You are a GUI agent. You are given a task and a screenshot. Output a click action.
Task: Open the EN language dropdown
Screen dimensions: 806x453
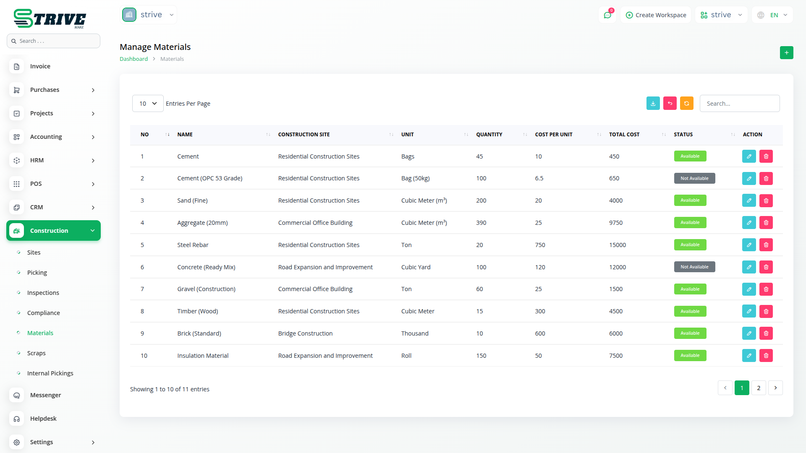[x=773, y=15]
